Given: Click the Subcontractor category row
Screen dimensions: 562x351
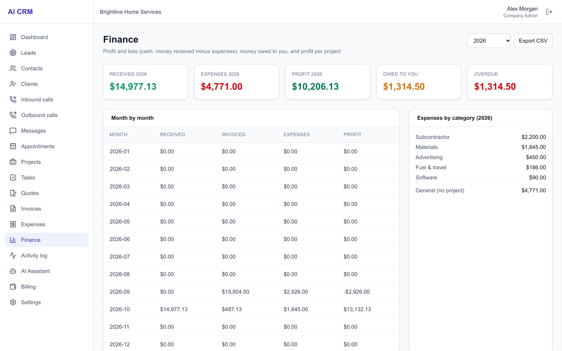Looking at the screenshot, I should point(481,137).
